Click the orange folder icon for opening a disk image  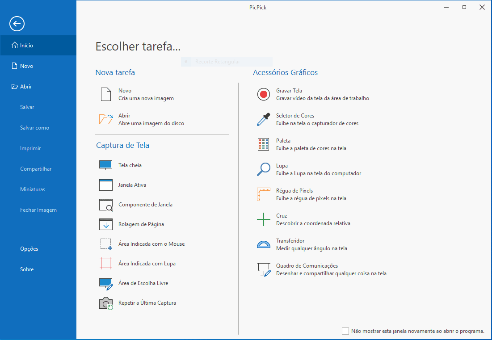point(106,119)
